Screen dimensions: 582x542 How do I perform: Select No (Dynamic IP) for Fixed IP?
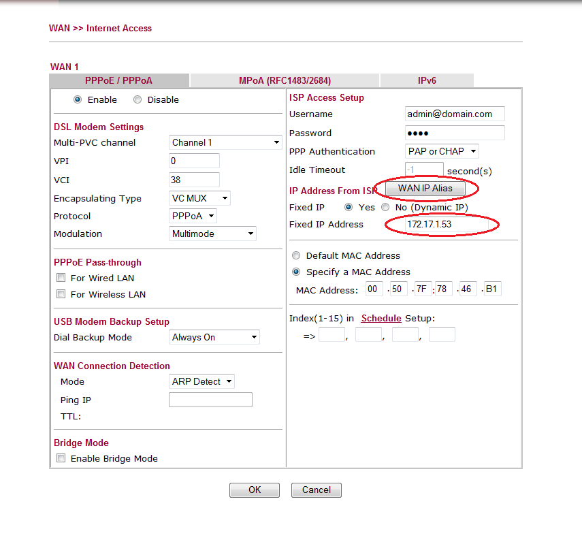coord(385,207)
